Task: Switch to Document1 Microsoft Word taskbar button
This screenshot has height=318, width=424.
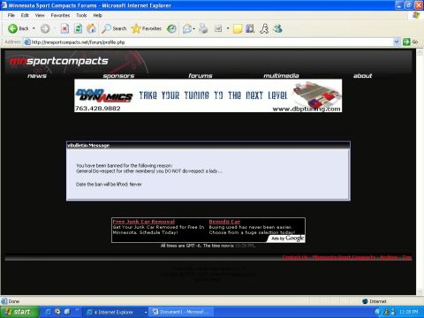Action: point(181,312)
